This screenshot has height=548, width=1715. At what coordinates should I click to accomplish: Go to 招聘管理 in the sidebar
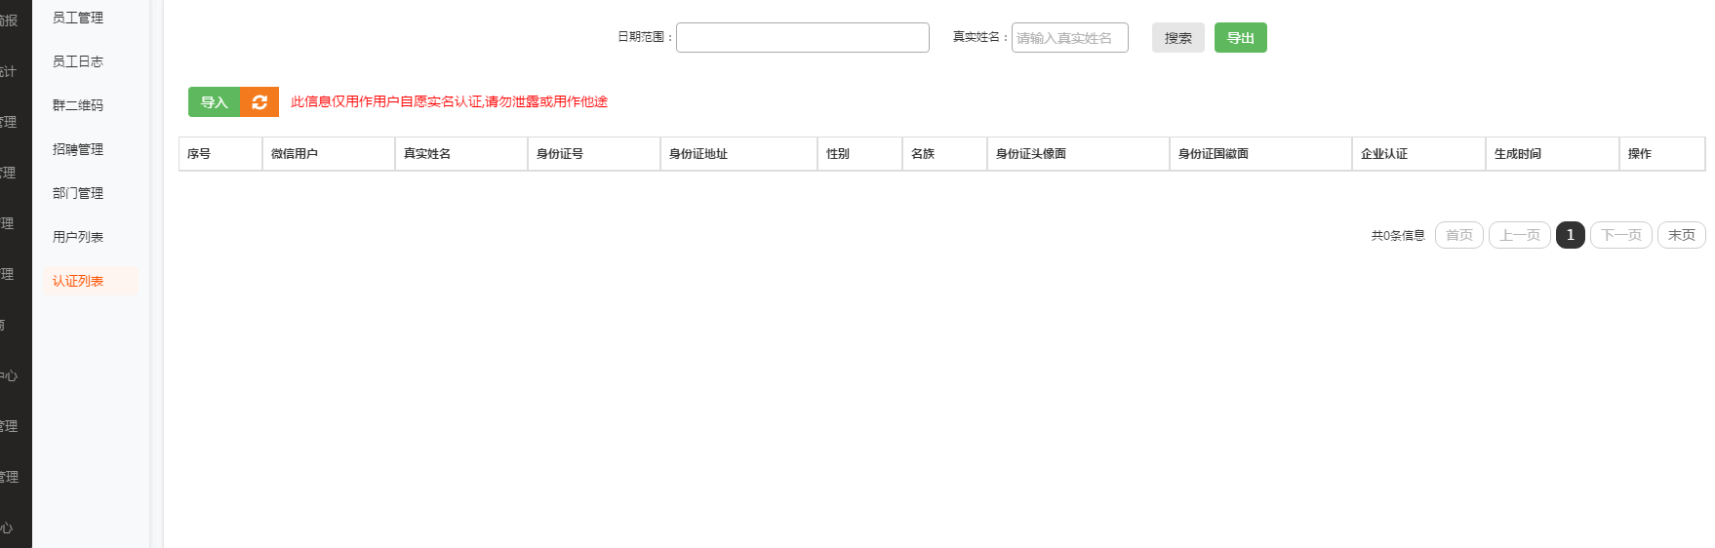(78, 149)
